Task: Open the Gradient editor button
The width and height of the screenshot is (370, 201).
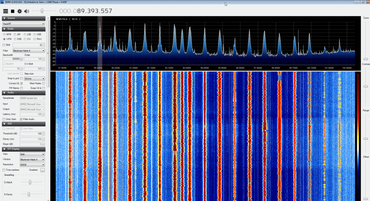Action: 43,170
